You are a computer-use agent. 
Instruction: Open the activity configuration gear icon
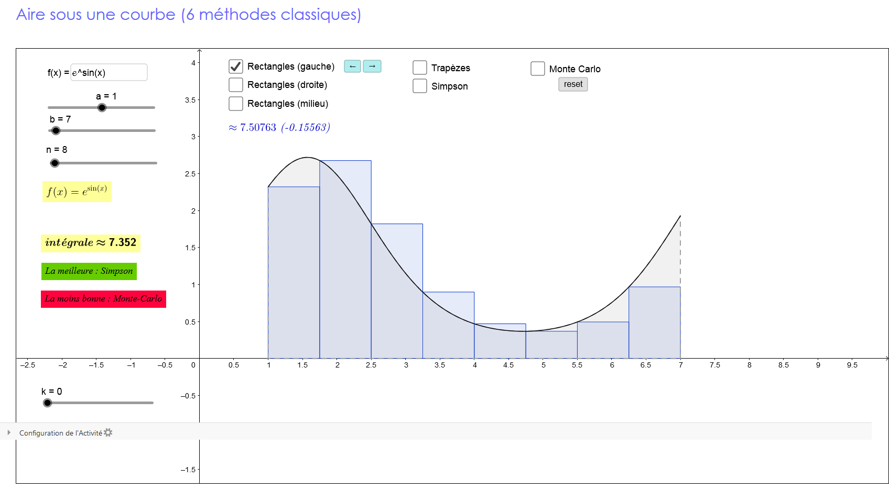tap(108, 432)
